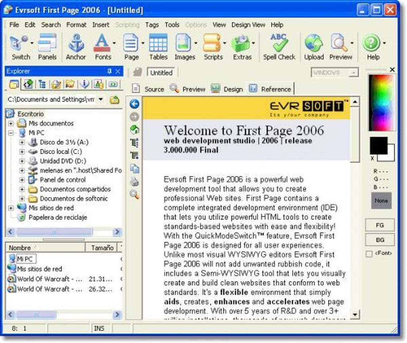
Task: Open the folder path dropdown arrow
Action: tap(101, 99)
